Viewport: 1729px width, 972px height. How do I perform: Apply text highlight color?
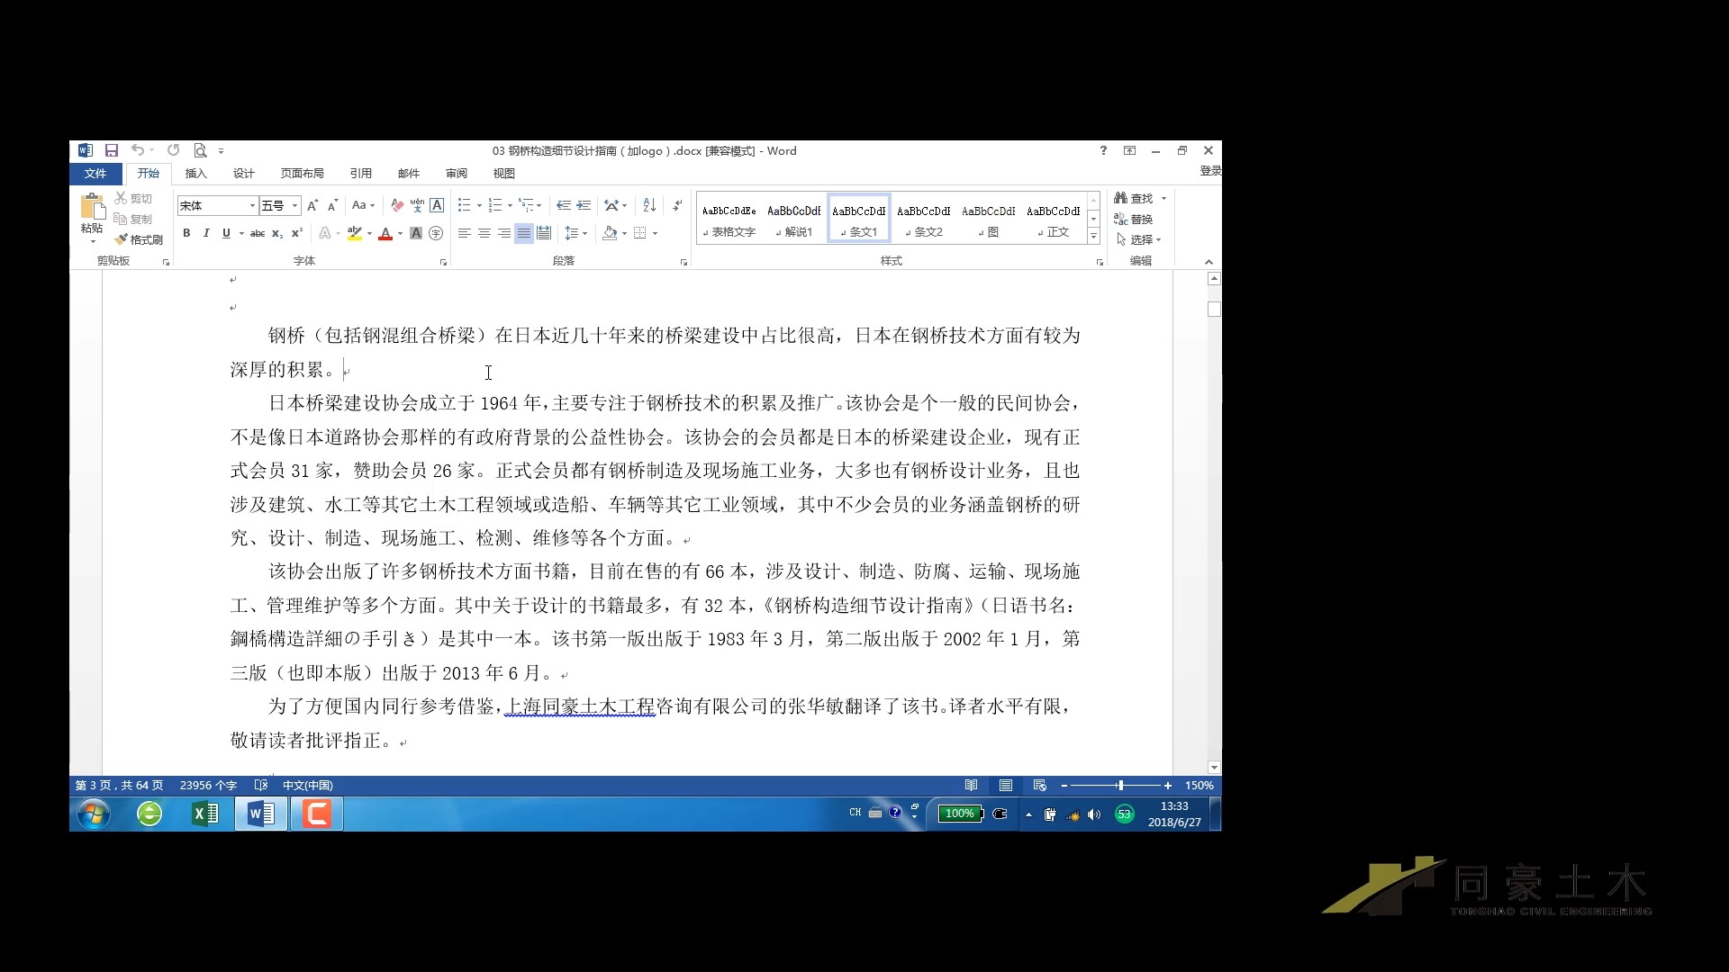(355, 233)
